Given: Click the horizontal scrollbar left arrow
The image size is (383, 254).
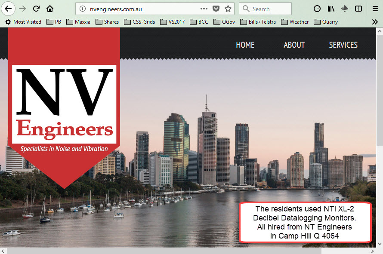Looking at the screenshot, I should 3,251.
